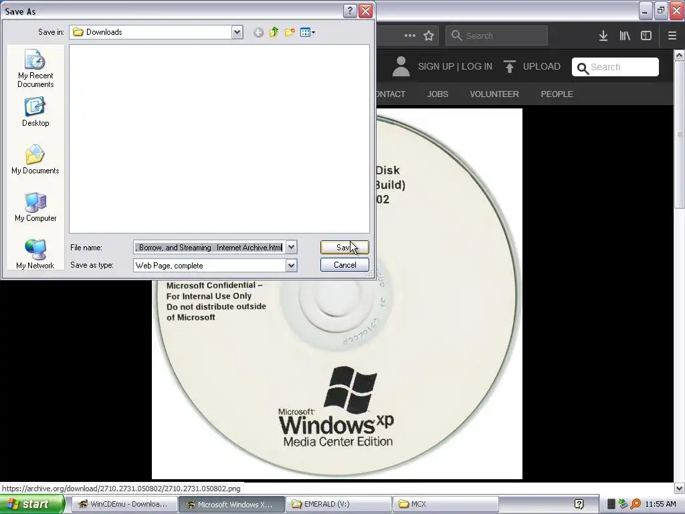This screenshot has width=685, height=514.
Task: Click the Cancel button
Action: click(345, 265)
